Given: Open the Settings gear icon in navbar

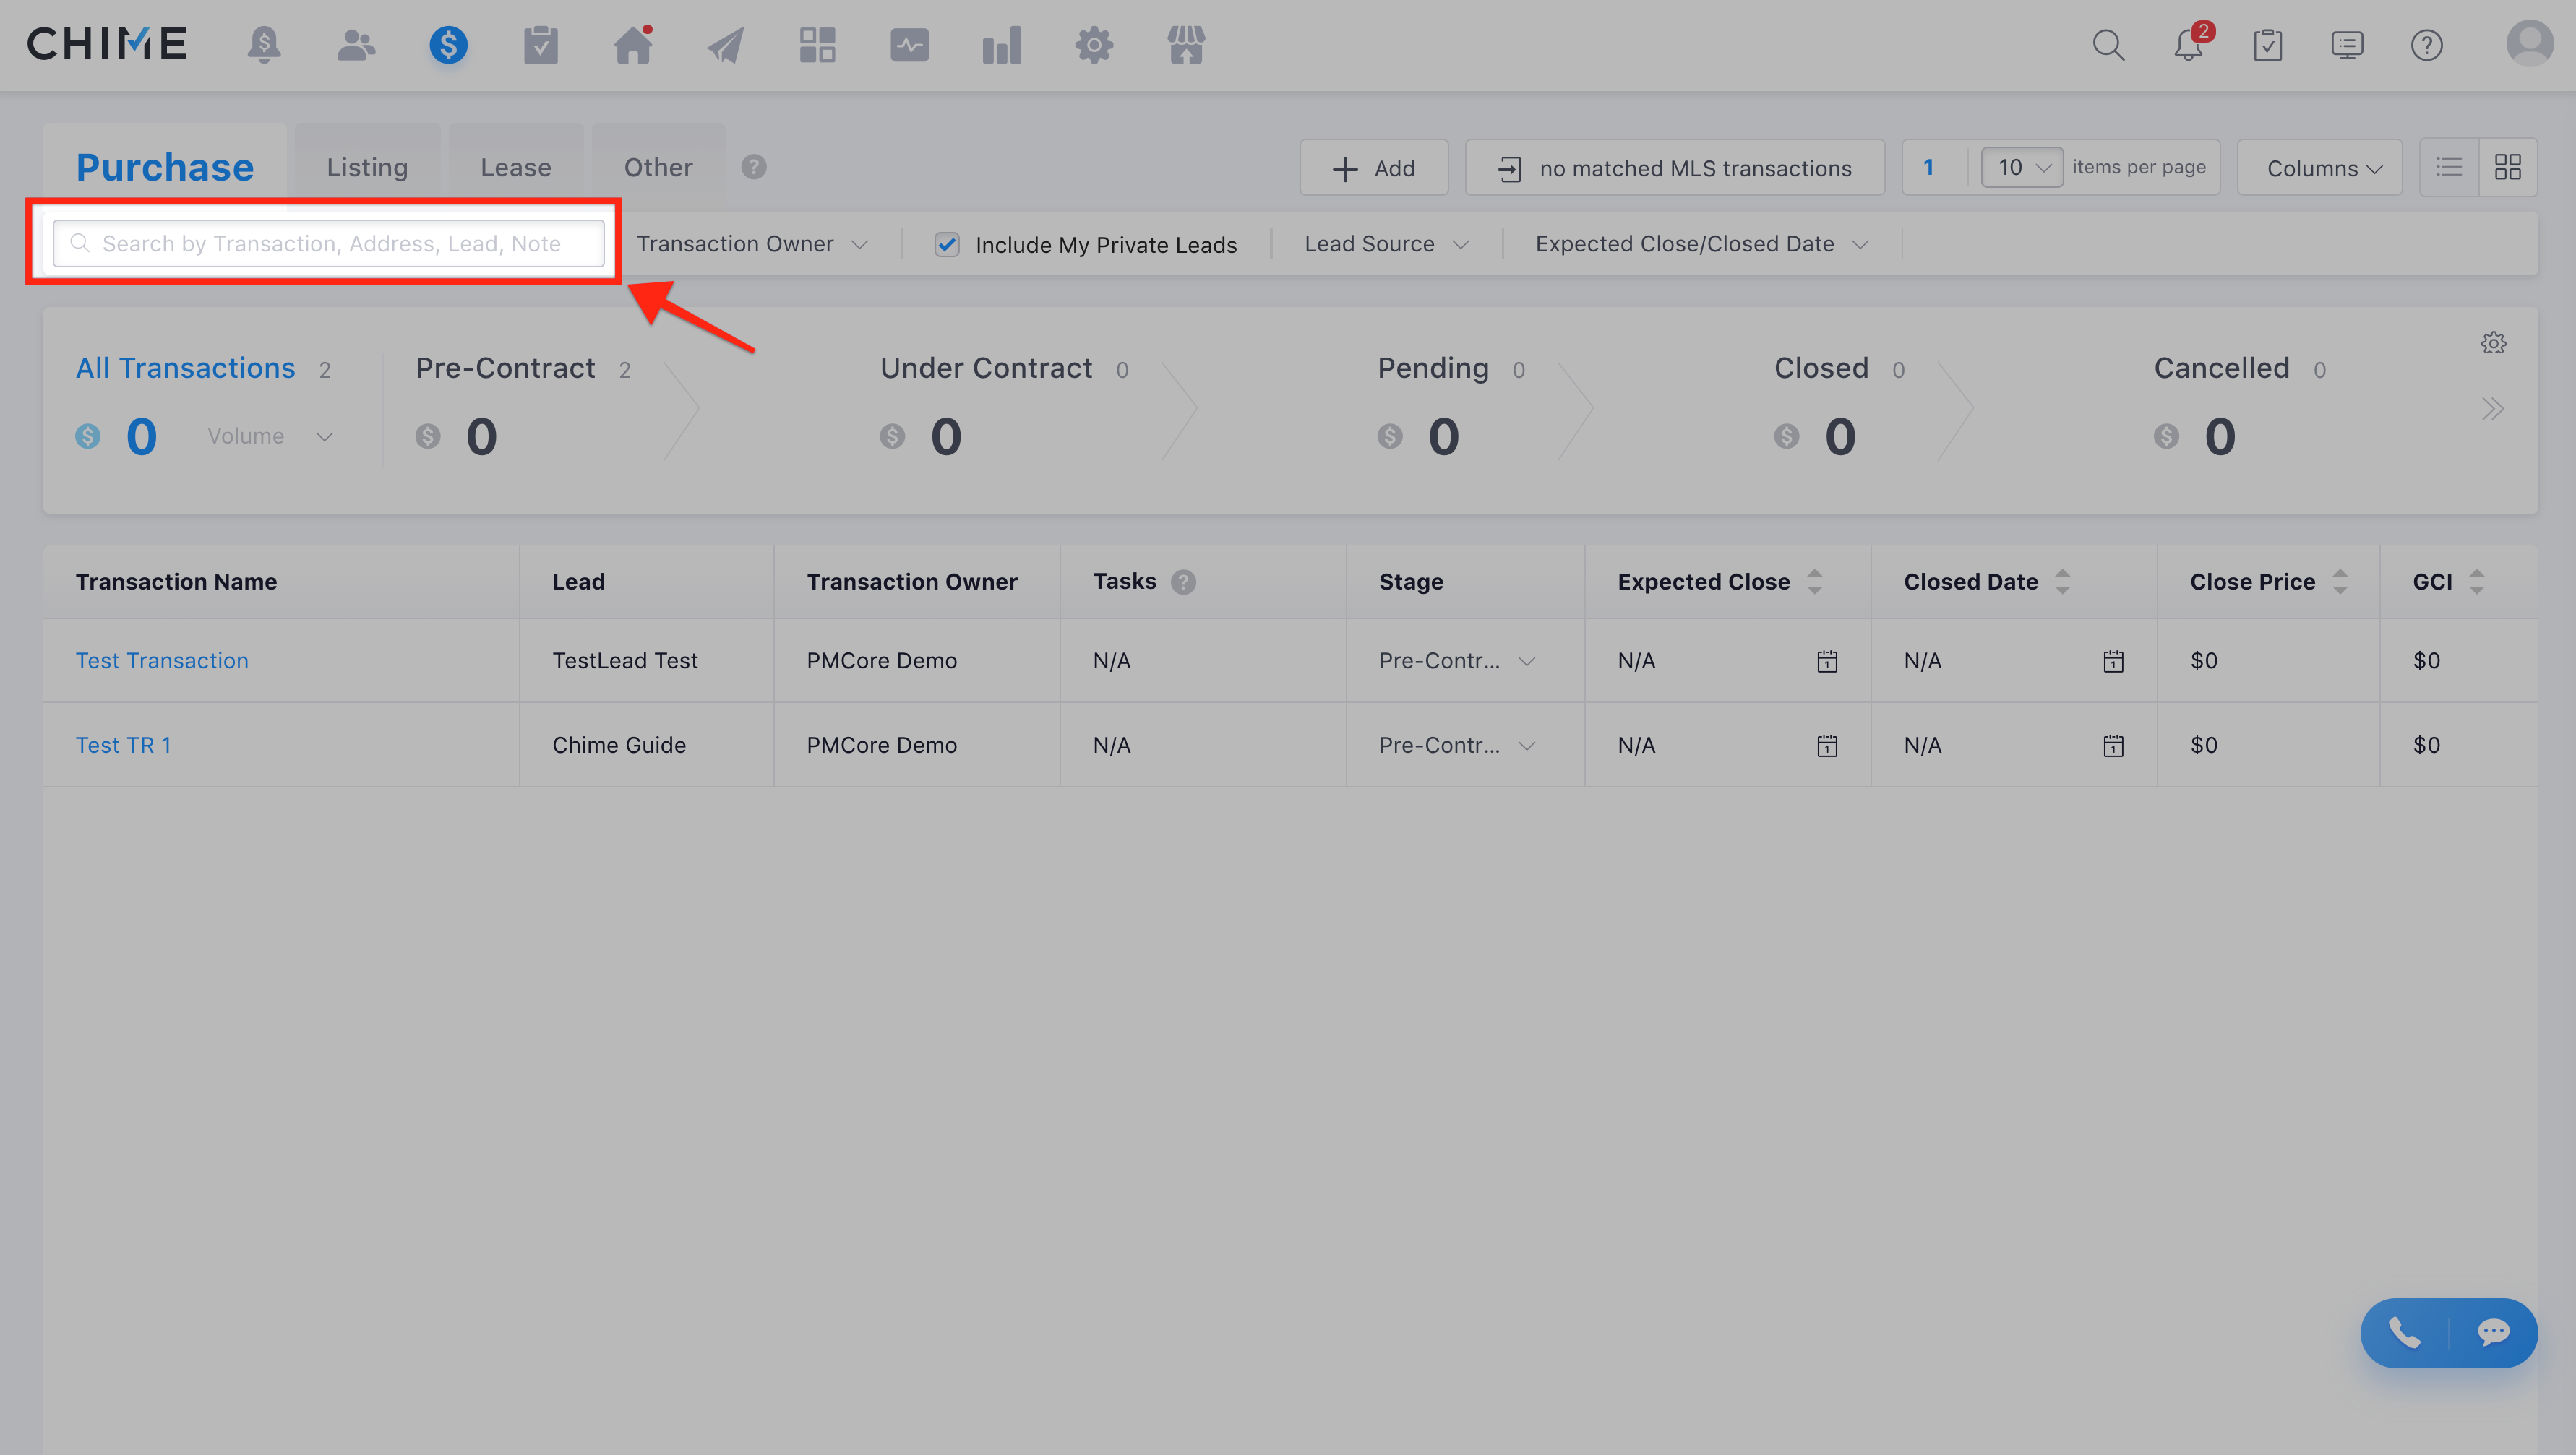Looking at the screenshot, I should [1094, 45].
